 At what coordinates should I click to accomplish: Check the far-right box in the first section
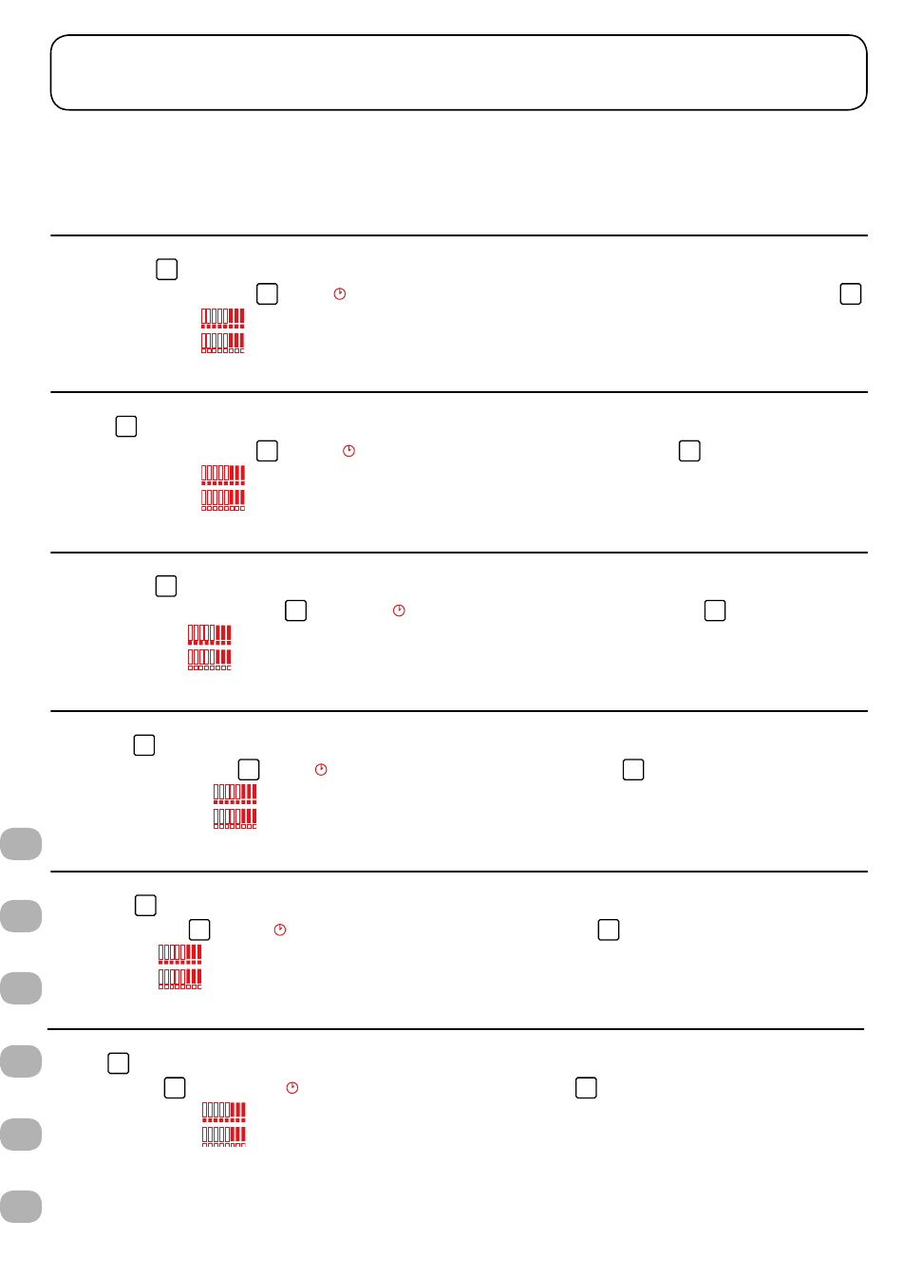851,294
